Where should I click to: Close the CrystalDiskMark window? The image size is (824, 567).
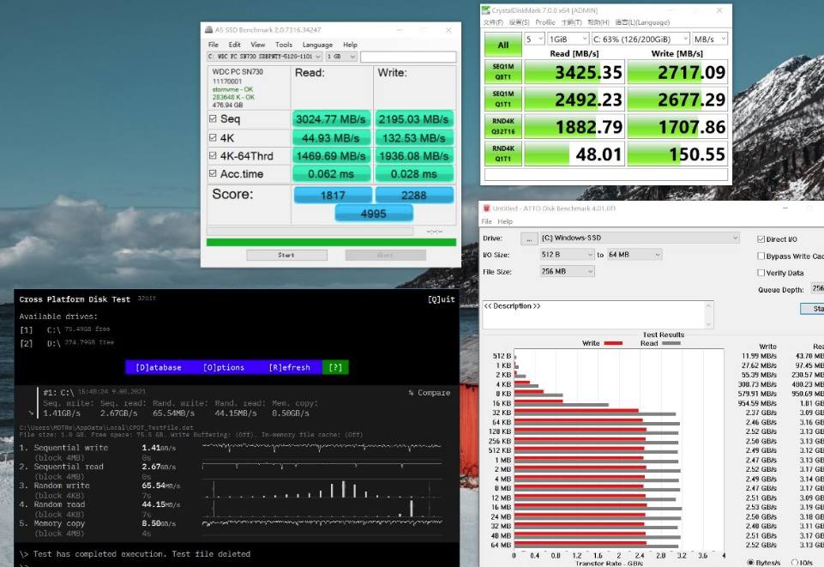719,10
